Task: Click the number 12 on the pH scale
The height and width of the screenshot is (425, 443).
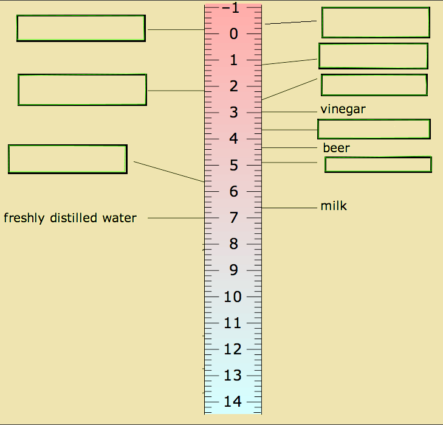Action: pyautogui.click(x=233, y=349)
